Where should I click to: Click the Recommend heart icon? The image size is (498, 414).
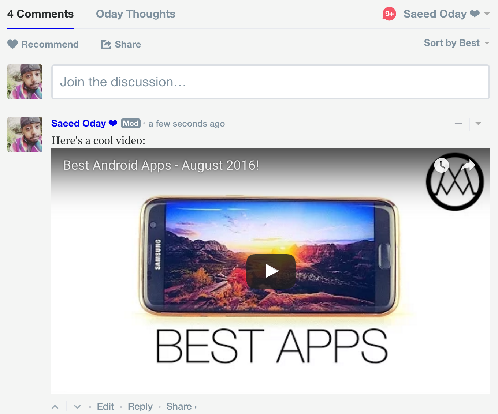tap(12, 44)
